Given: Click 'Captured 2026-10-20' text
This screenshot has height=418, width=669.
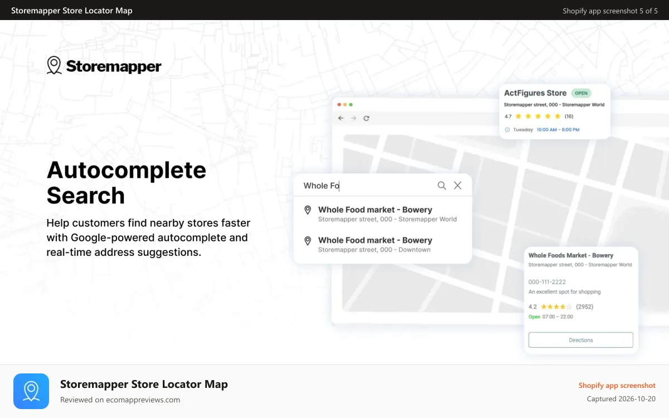Looking at the screenshot, I should [622, 399].
